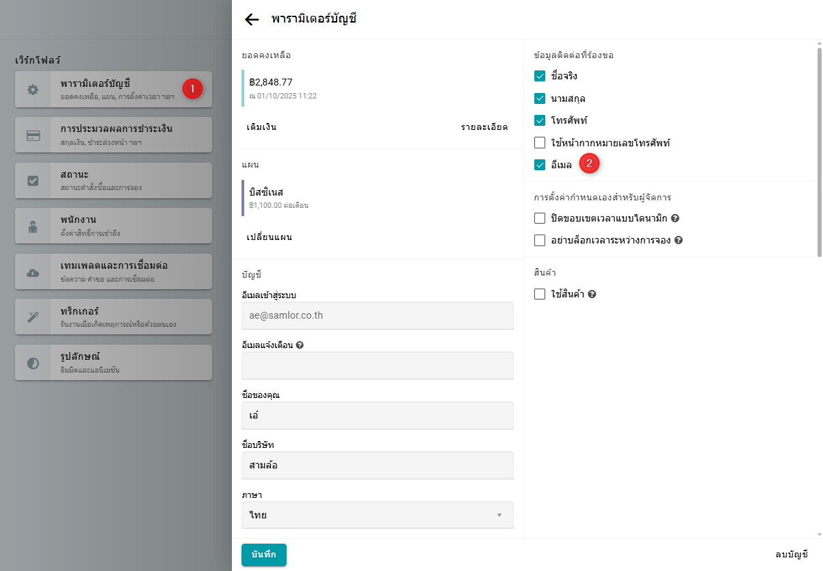Click the half-circle appearance theme icon

[x=33, y=363]
